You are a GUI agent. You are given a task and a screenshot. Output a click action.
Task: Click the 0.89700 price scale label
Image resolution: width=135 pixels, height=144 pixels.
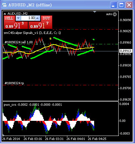[126, 88]
